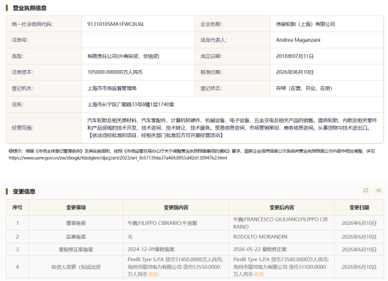Select company name 有限公司 value cell
388x281 pixels.
click(305, 24)
